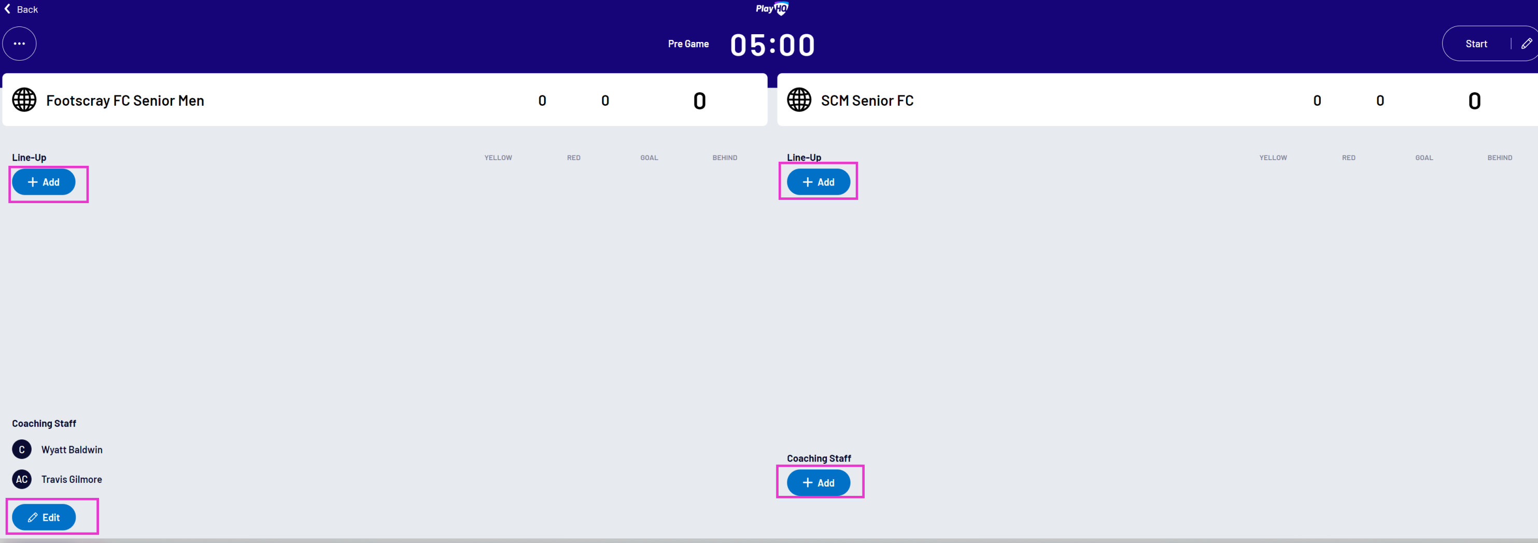Open the three-dots more options menu
Screen dimensions: 1538x543
pyautogui.click(x=19, y=44)
